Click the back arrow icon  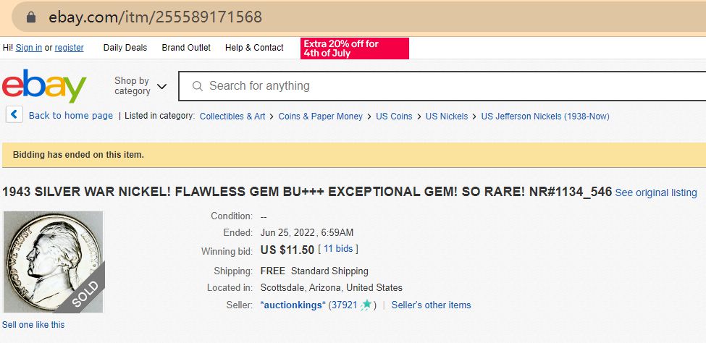(14, 115)
